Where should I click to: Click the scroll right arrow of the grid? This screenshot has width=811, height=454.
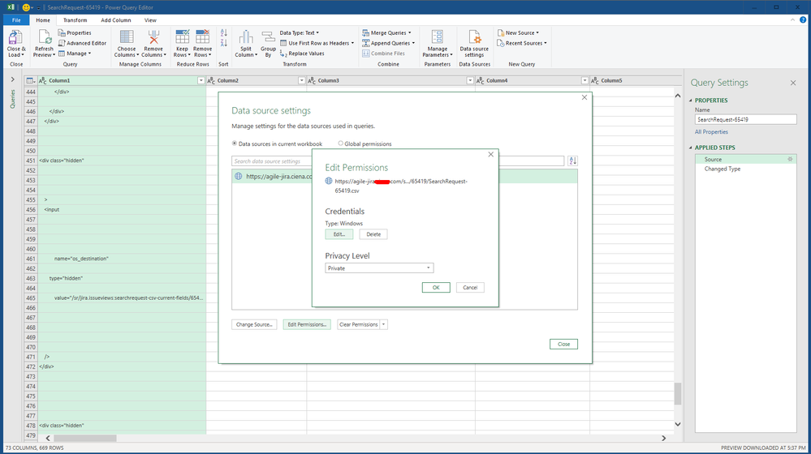pos(663,438)
